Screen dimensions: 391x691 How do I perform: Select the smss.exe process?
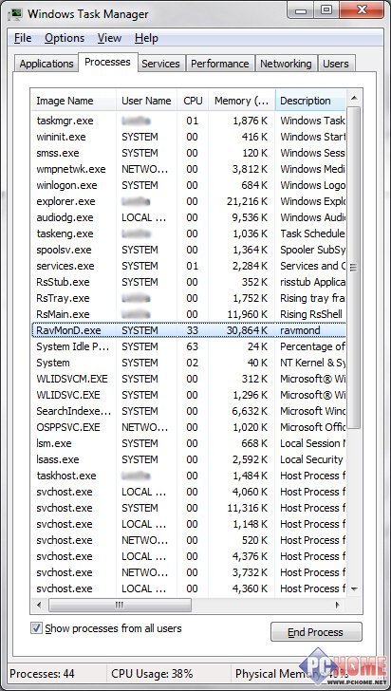click(x=189, y=153)
